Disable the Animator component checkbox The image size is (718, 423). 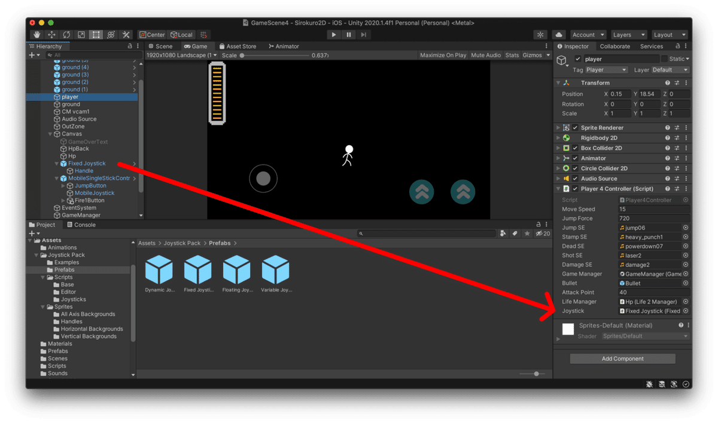[x=575, y=158]
